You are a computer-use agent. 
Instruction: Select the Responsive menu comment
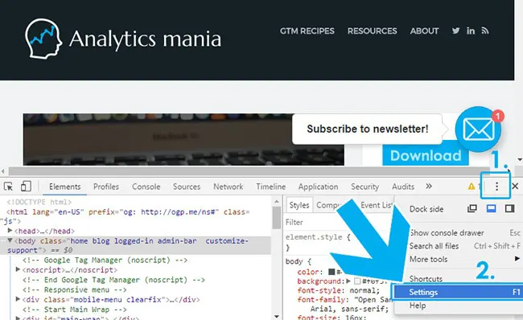[75, 289]
